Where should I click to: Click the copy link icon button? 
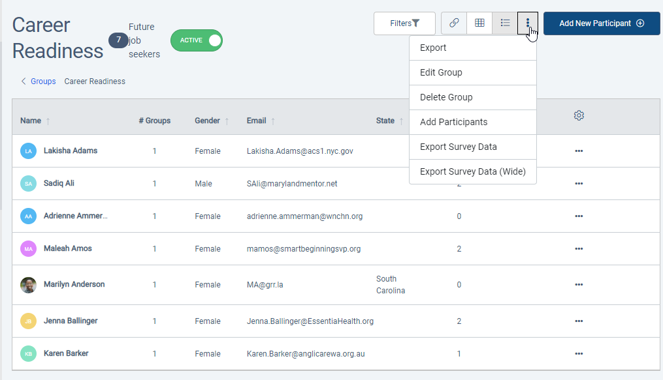pos(454,23)
